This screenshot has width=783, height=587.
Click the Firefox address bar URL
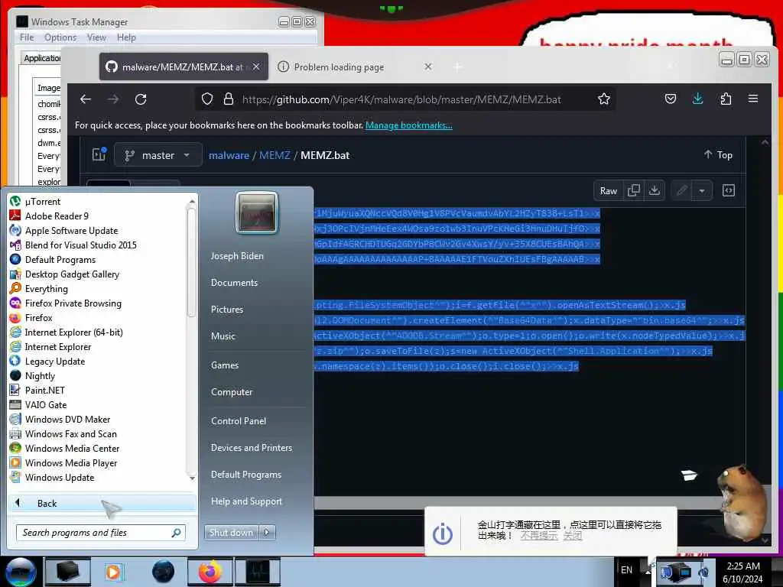tap(401, 99)
